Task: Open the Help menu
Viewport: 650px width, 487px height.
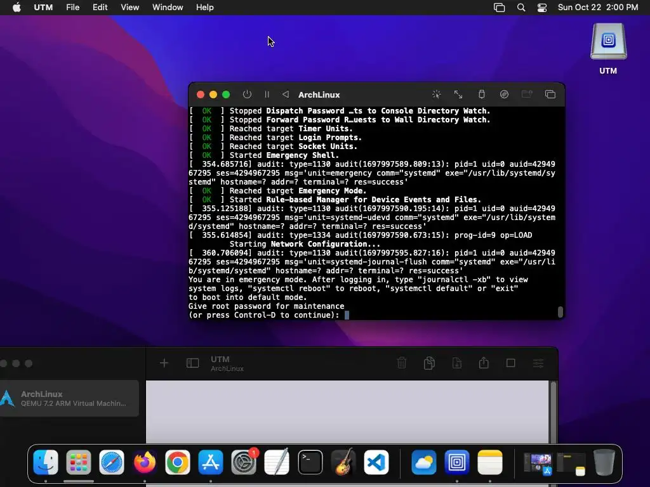Action: tap(205, 8)
